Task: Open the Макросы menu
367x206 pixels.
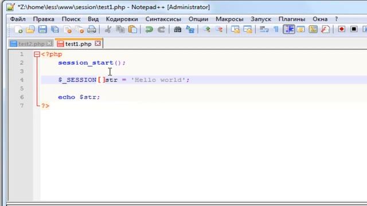Action: point(229,19)
